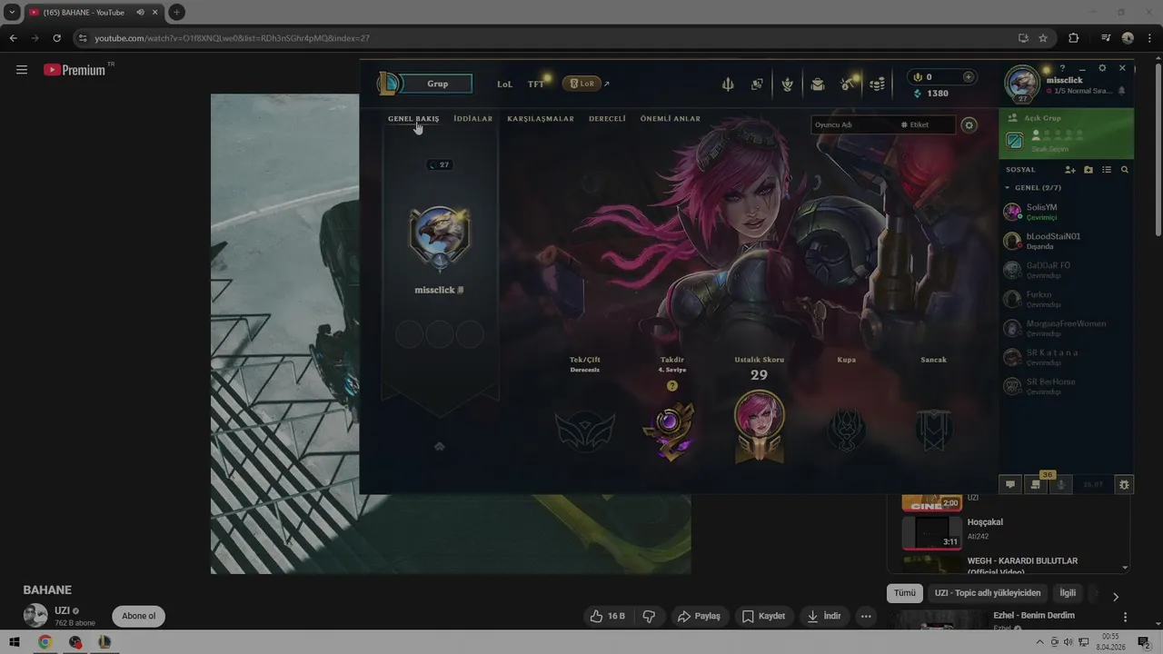Click the add friend icon in Sosyal panel

pyautogui.click(x=1070, y=170)
